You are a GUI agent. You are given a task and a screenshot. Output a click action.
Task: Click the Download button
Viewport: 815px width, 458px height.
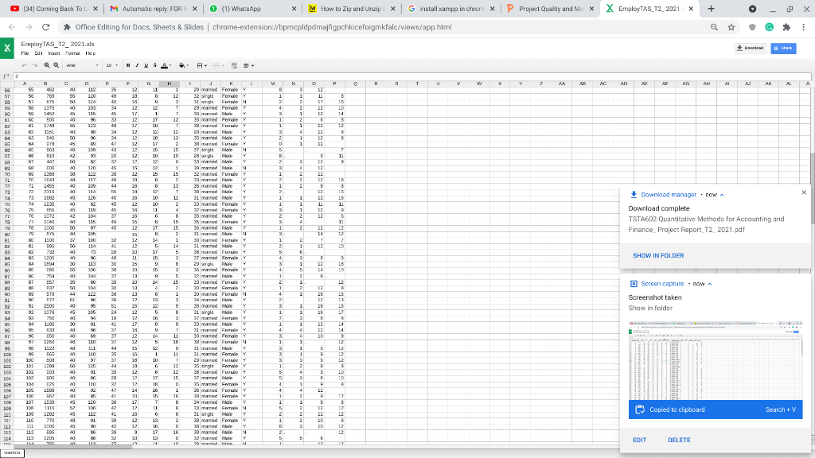750,48
